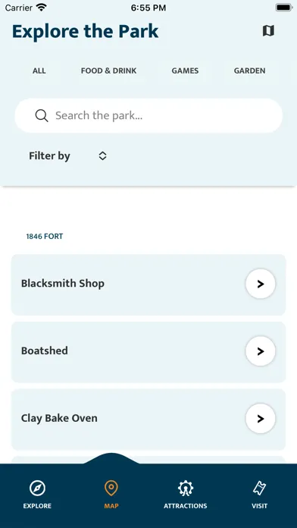Tap the Visit ticket icon
297x528 pixels.
click(x=259, y=489)
